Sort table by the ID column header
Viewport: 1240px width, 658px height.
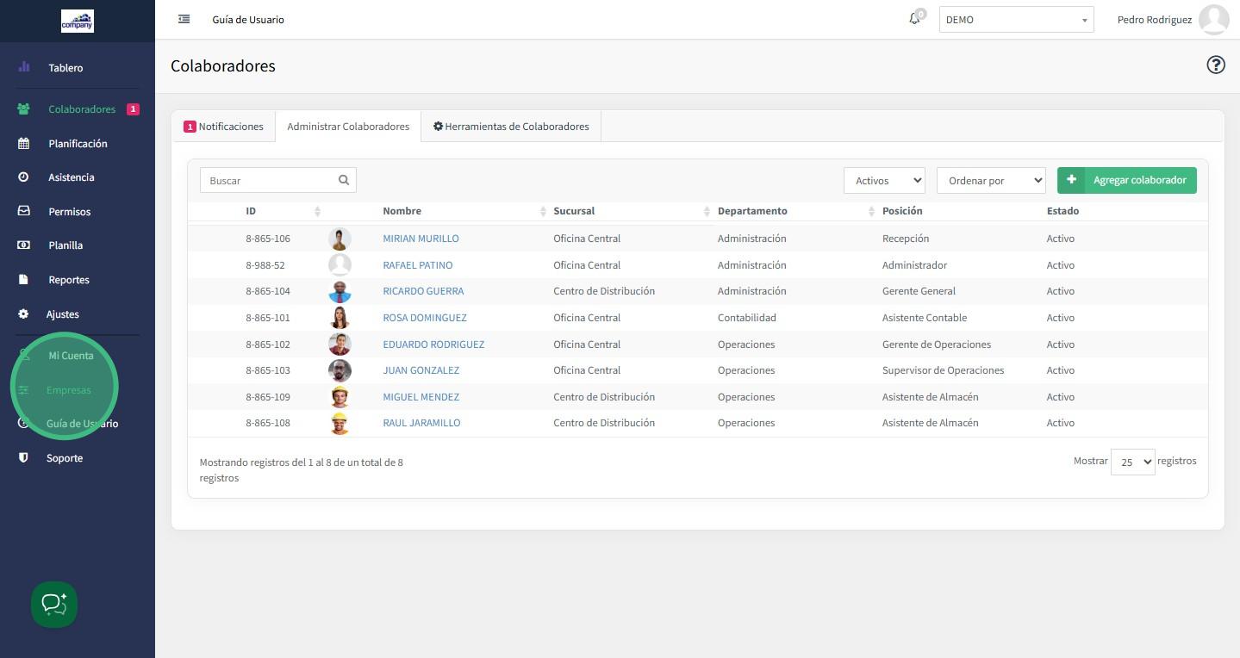251,211
